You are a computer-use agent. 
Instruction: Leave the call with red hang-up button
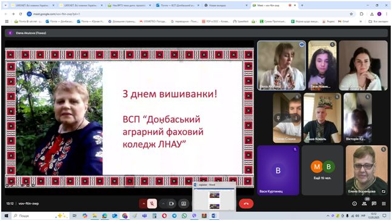pyautogui.click(x=246, y=203)
